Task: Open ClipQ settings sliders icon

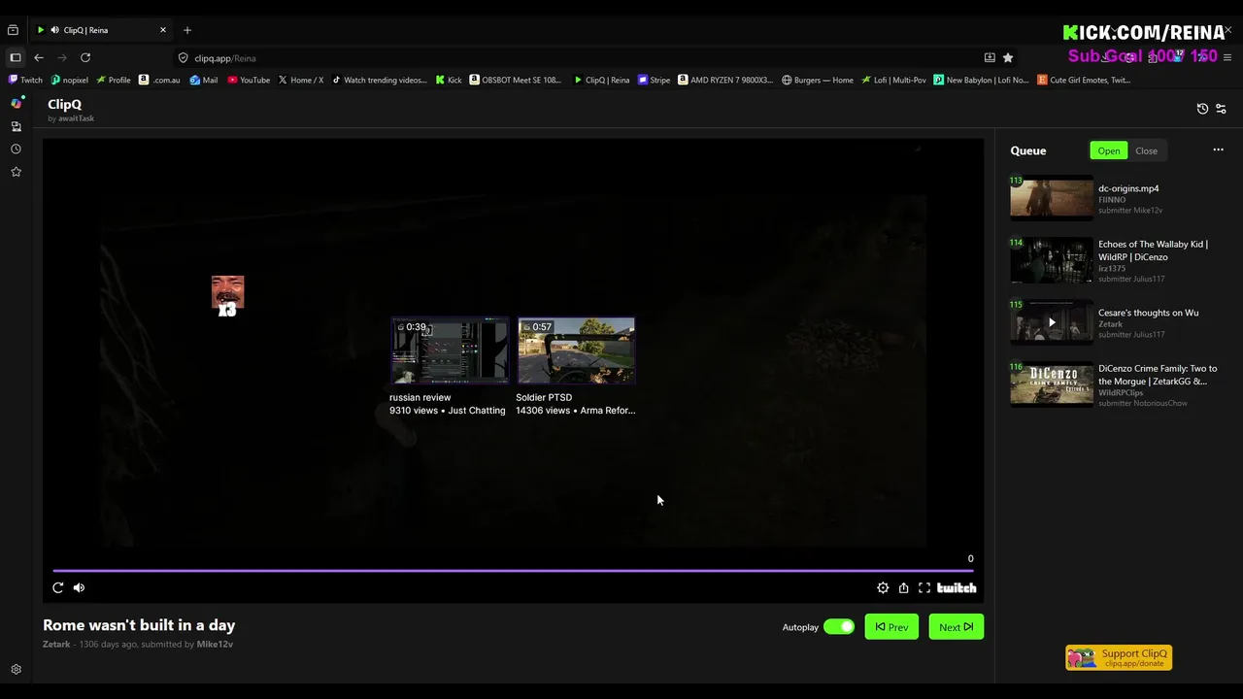Action: click(1221, 109)
